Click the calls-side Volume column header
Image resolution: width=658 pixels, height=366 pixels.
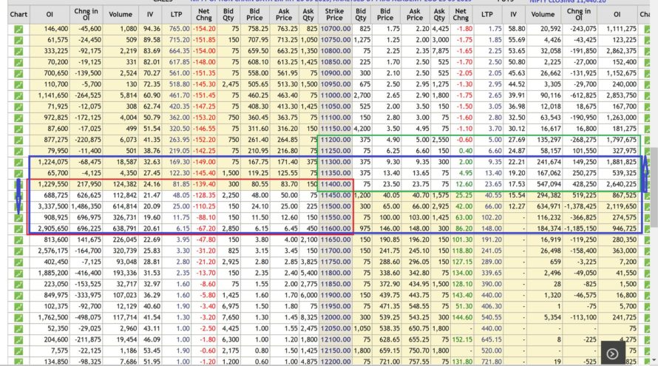tap(121, 14)
